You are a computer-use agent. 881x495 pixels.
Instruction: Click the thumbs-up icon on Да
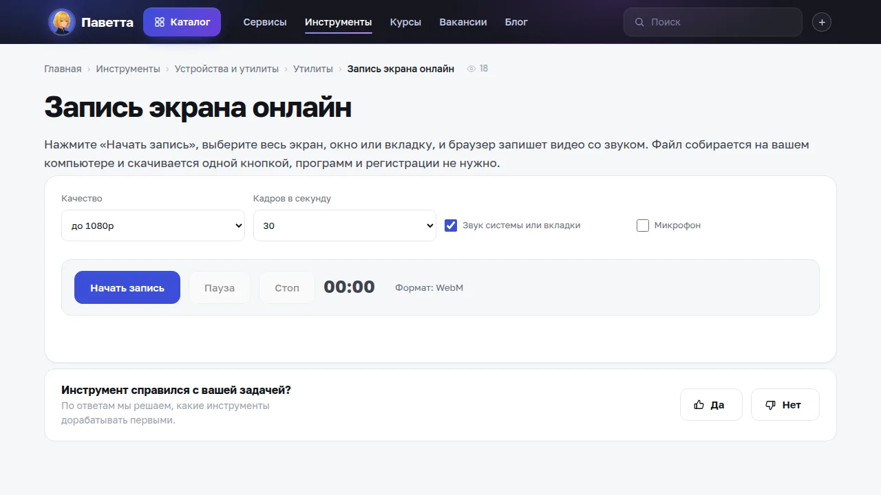tap(699, 405)
